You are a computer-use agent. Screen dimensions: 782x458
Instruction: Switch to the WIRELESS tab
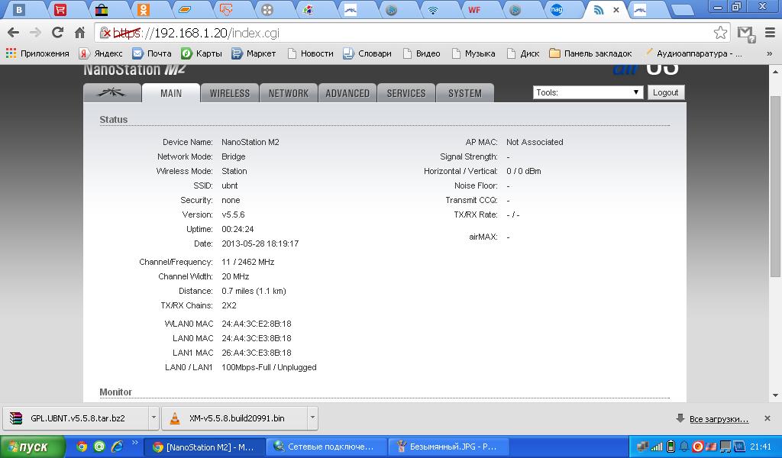[x=229, y=93]
